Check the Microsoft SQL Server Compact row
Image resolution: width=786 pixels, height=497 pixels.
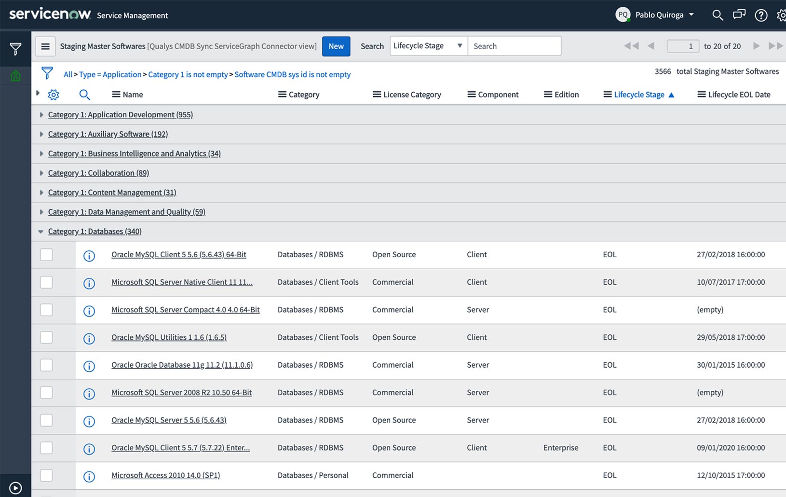click(46, 310)
